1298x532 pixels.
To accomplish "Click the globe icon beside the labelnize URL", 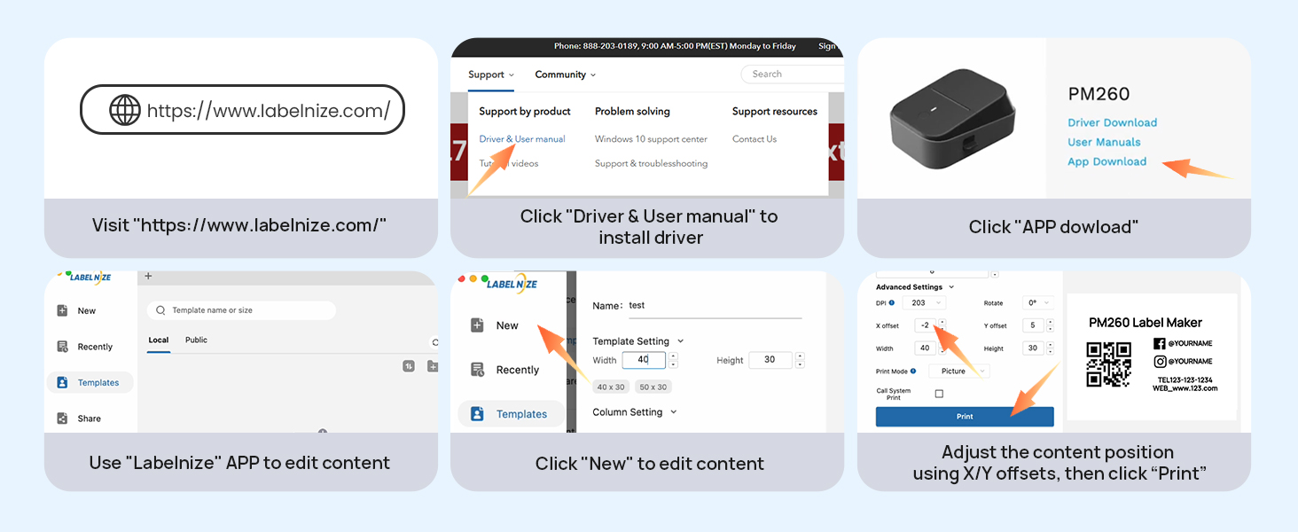I will click(x=125, y=110).
